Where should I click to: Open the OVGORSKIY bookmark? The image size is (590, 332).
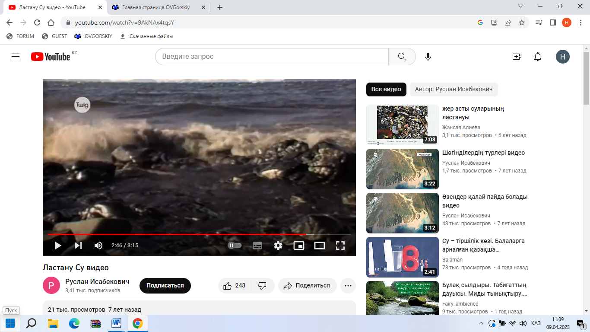click(93, 36)
